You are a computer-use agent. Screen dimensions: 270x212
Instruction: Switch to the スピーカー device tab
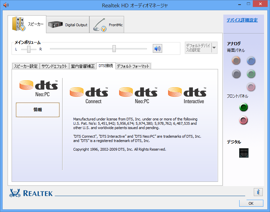pyautogui.click(x=27, y=24)
